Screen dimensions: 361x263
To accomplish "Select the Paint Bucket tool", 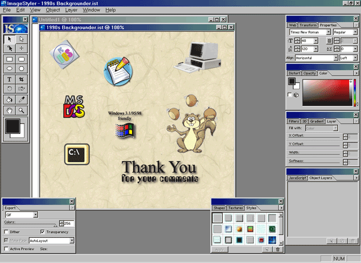I will [x=9, y=100].
